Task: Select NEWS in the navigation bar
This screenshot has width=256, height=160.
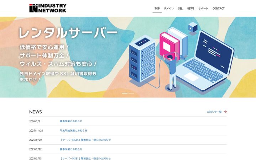Action: point(190,9)
